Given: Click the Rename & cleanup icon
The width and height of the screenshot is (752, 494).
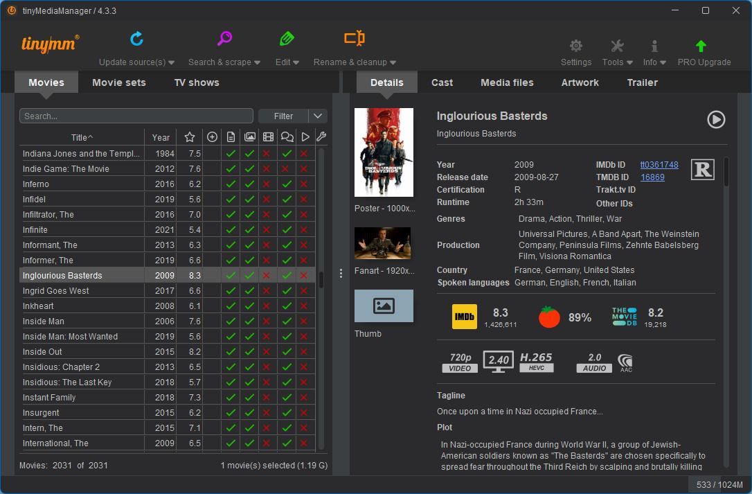Looking at the screenshot, I should 355,39.
